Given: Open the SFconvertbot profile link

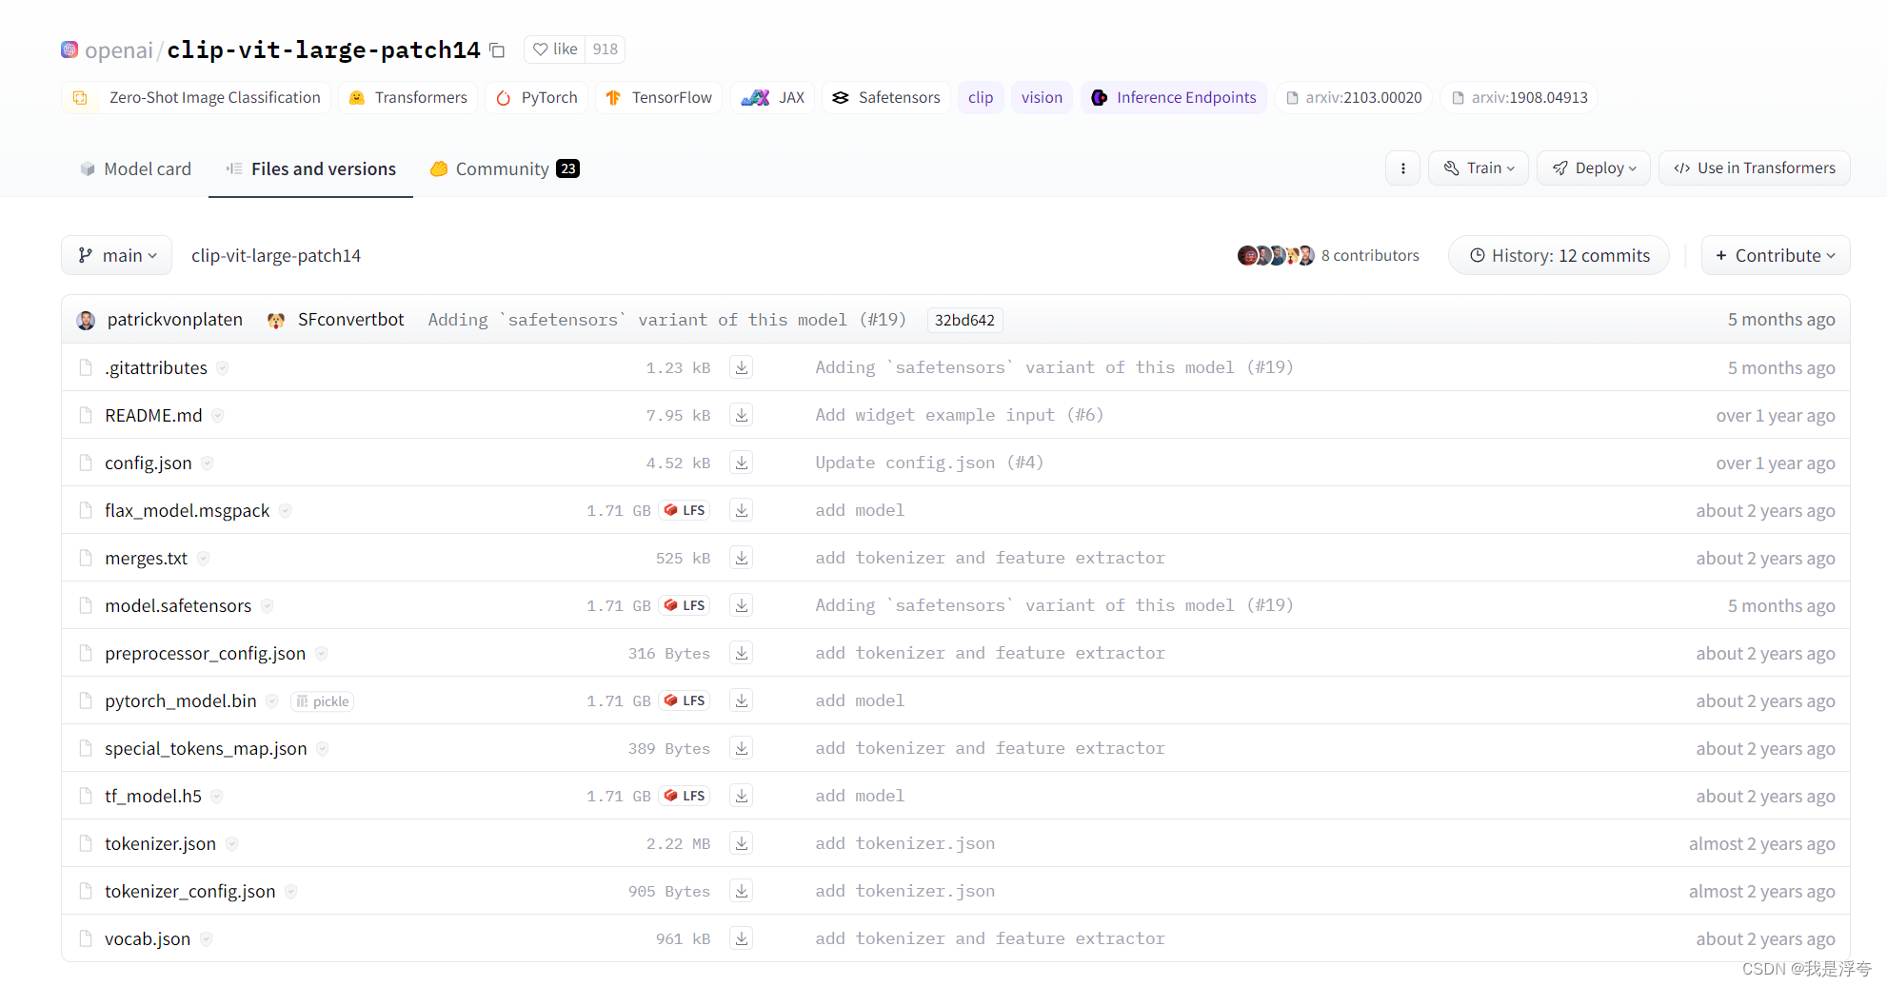Looking at the screenshot, I should click(x=350, y=320).
